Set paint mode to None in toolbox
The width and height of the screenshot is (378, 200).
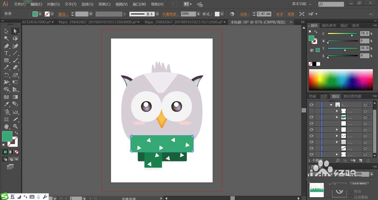[x=16, y=152]
